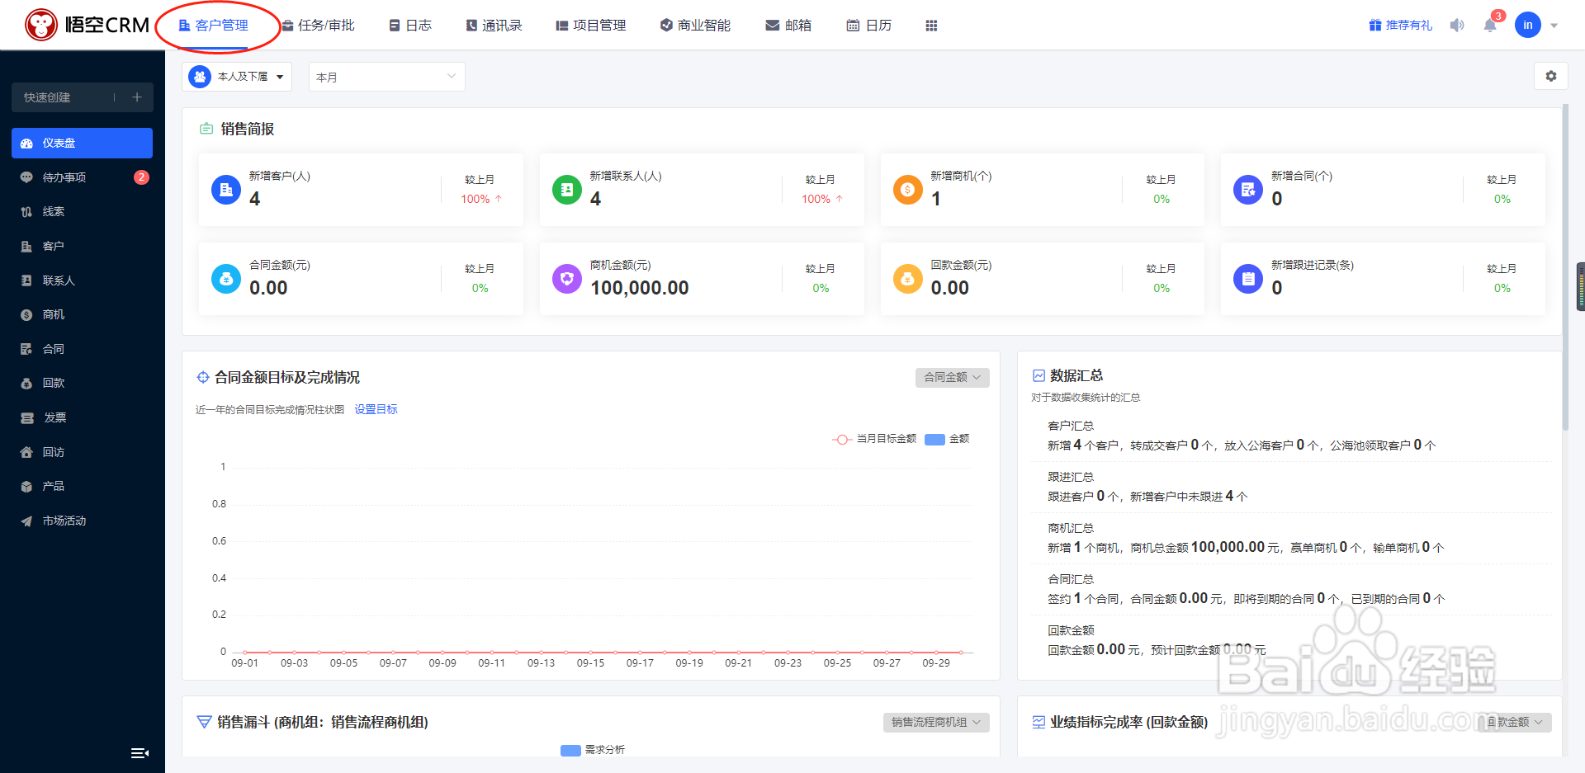Open the 客户管理 tab
Screen dimensions: 1585x773
pos(214,26)
